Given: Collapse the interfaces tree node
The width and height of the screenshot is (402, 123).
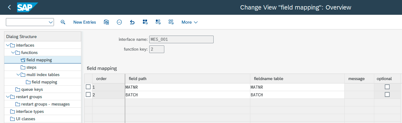Looking at the screenshot, I should [8, 45].
